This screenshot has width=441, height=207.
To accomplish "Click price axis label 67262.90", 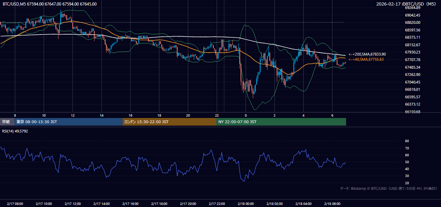I will pyautogui.click(x=412, y=75).
